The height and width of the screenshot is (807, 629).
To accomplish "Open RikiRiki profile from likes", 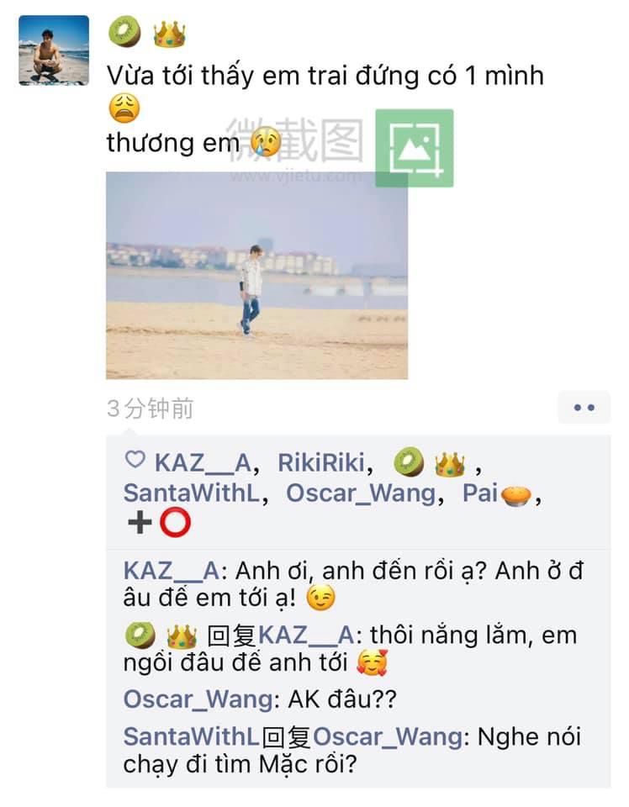I will pyautogui.click(x=321, y=462).
